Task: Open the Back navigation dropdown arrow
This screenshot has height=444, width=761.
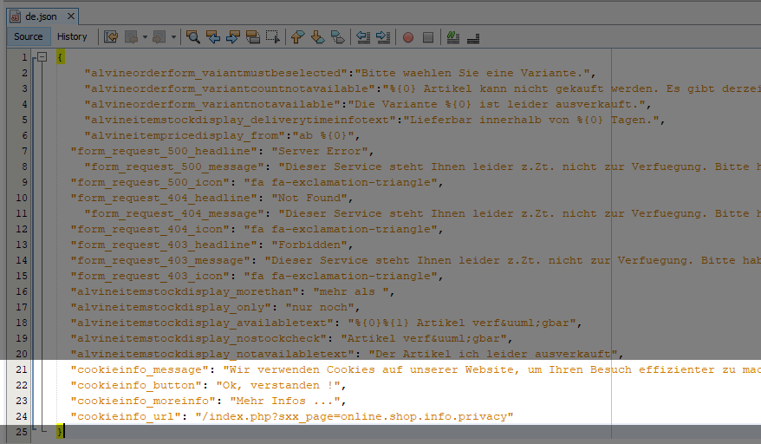Action: (x=145, y=37)
